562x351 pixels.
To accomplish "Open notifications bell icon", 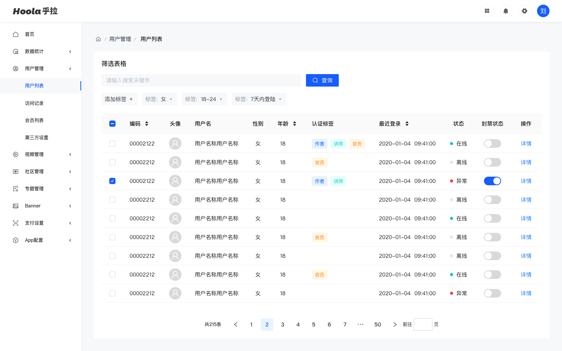I will 506,11.
